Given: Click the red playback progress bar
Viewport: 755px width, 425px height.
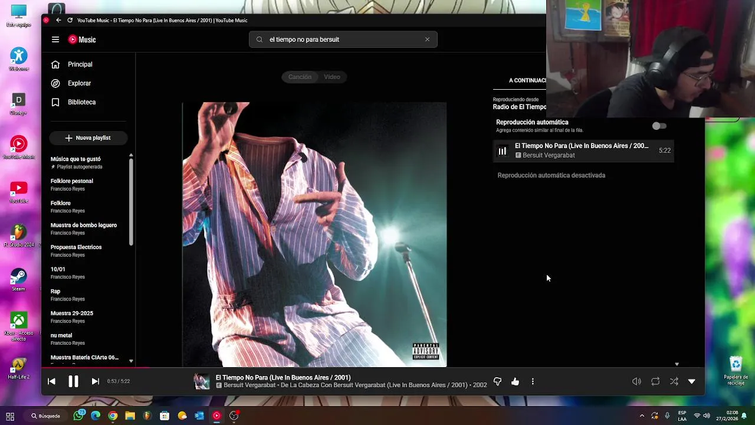Looking at the screenshot, I should [95, 368].
